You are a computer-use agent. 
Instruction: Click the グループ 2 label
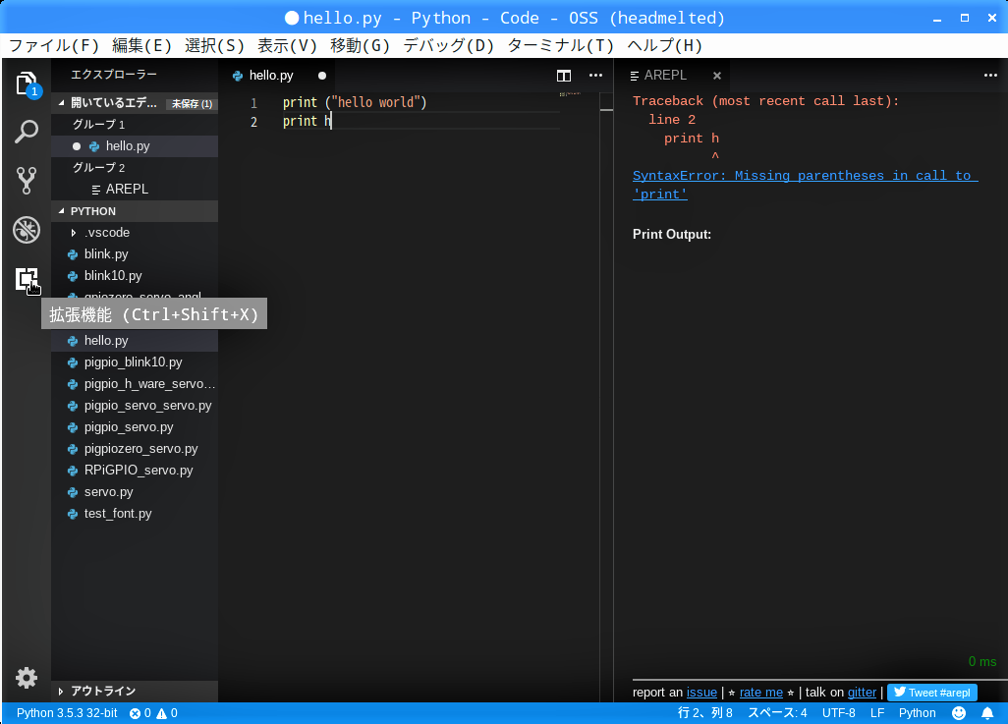coord(98,167)
